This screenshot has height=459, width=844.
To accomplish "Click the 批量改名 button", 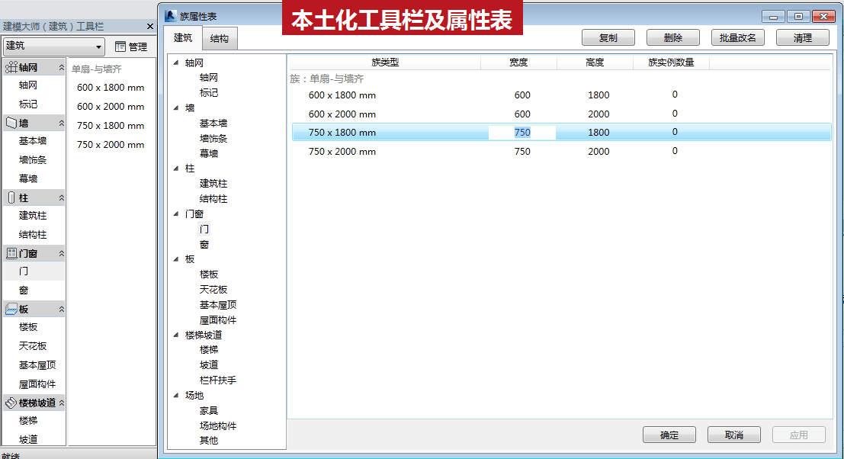I will 737,37.
